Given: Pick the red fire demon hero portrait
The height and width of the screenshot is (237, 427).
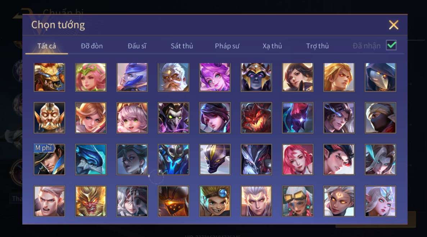Looking at the screenshot, I should pyautogui.click(x=256, y=118).
